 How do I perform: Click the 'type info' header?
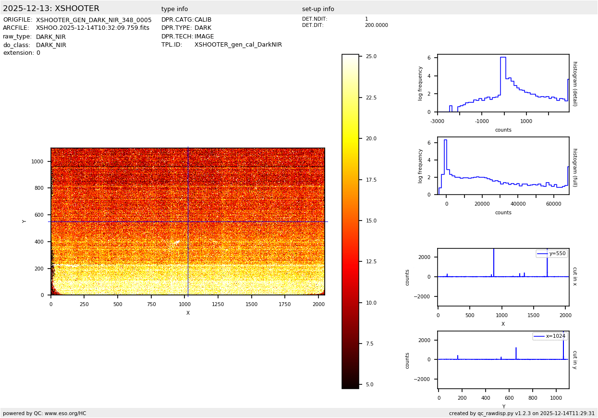point(174,9)
